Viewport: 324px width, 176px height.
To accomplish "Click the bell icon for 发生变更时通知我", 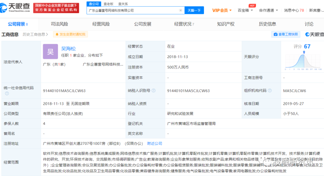I will click(x=57, y=34).
